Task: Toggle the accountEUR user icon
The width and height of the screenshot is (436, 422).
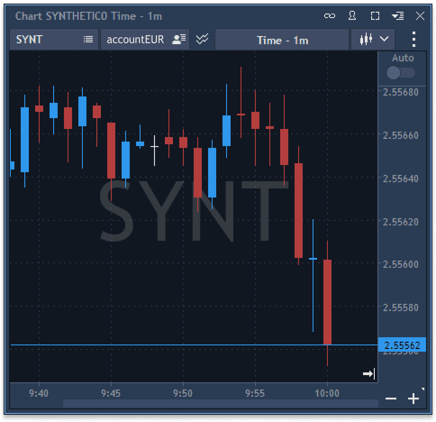Action: pos(178,39)
